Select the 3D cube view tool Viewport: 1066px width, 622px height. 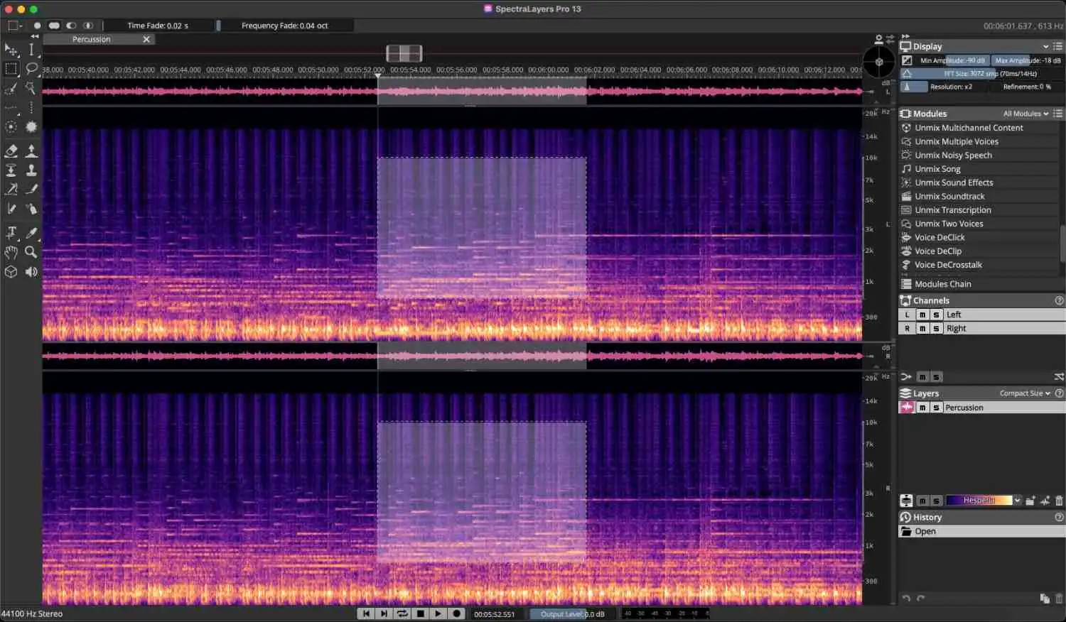coord(11,272)
